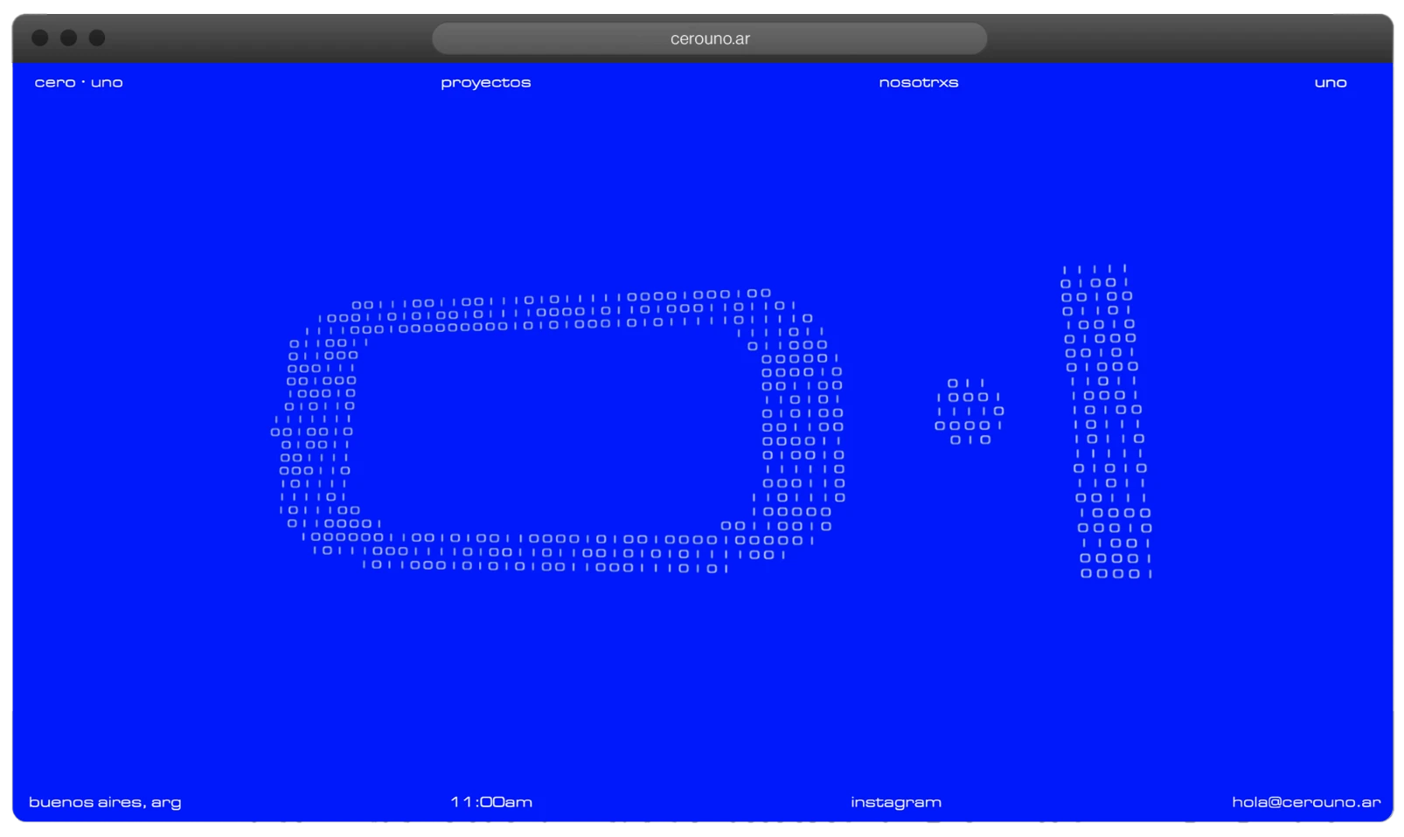Click the left stroke of the binary zero
The image size is (1404, 837).
pyautogui.click(x=316, y=432)
